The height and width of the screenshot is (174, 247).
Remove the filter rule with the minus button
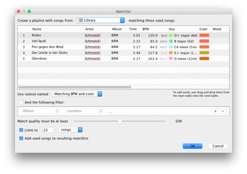point(223,111)
